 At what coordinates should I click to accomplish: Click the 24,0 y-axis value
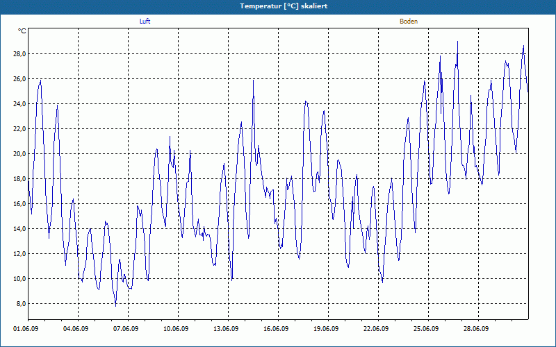pyautogui.click(x=19, y=103)
